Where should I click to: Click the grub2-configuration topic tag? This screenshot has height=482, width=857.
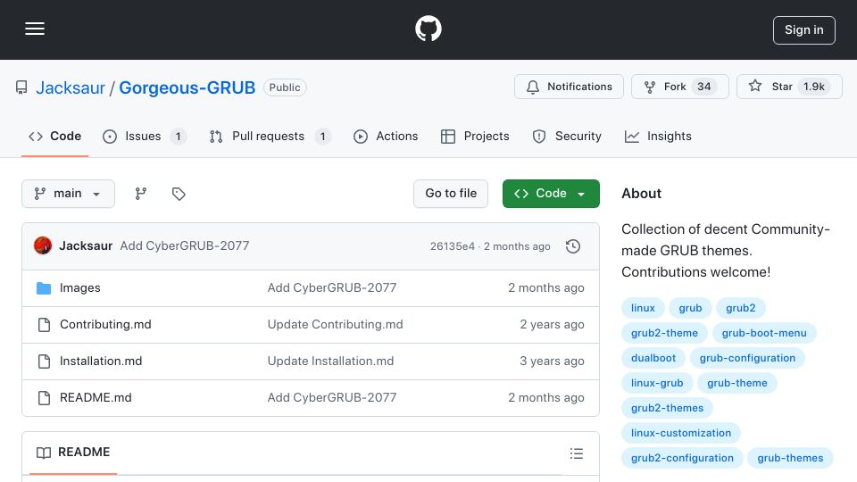[682, 459]
